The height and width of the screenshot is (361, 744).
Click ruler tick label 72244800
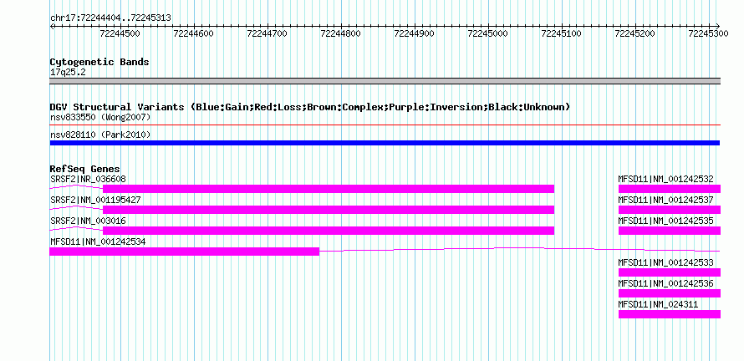341,33
